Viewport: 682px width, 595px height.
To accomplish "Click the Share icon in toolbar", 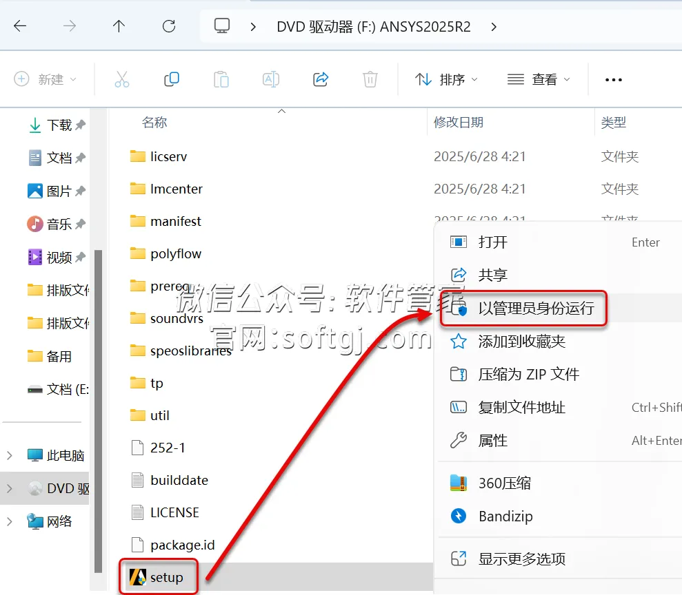I will tap(321, 79).
